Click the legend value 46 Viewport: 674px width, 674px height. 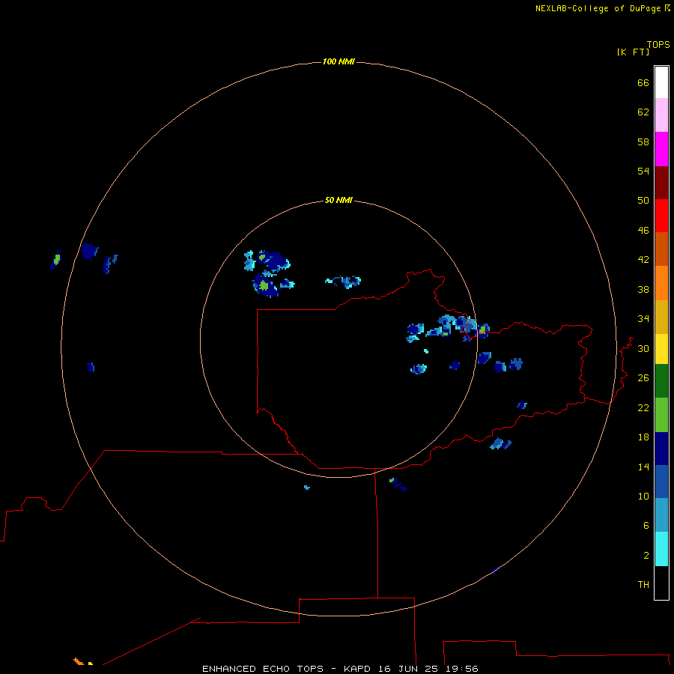[643, 231]
